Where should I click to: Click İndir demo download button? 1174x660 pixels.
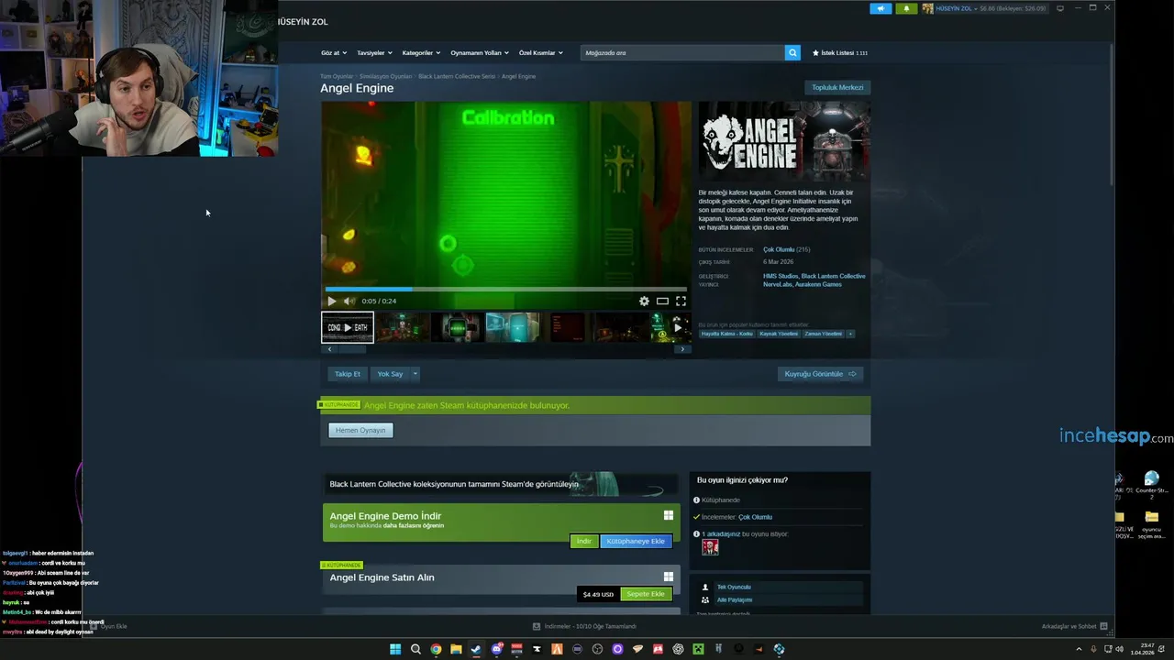tap(583, 541)
